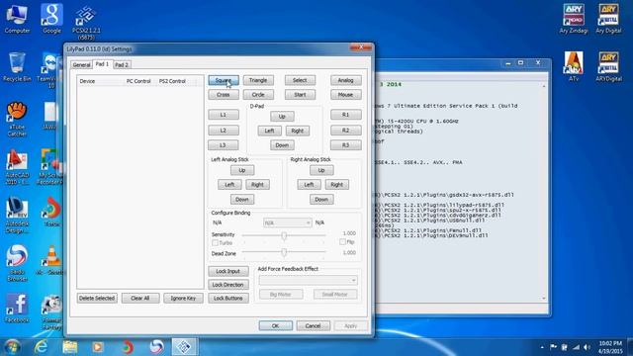Image resolution: width=633 pixels, height=356 pixels.
Task: Open Ary Zindagi desktop shortcut
Action: 574,19
